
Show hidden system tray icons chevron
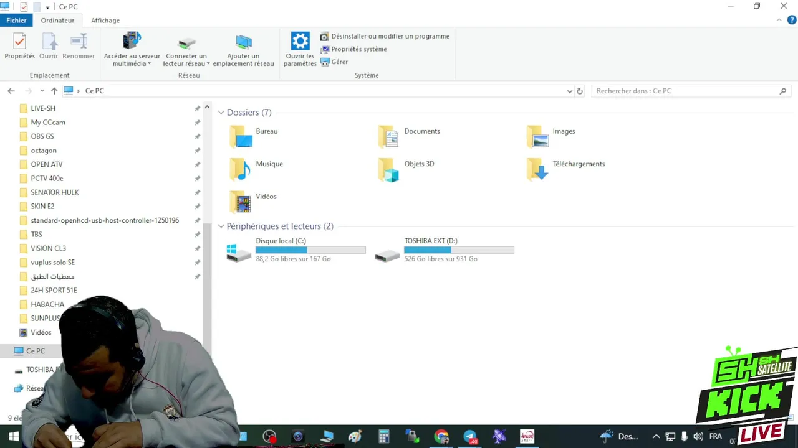(656, 436)
